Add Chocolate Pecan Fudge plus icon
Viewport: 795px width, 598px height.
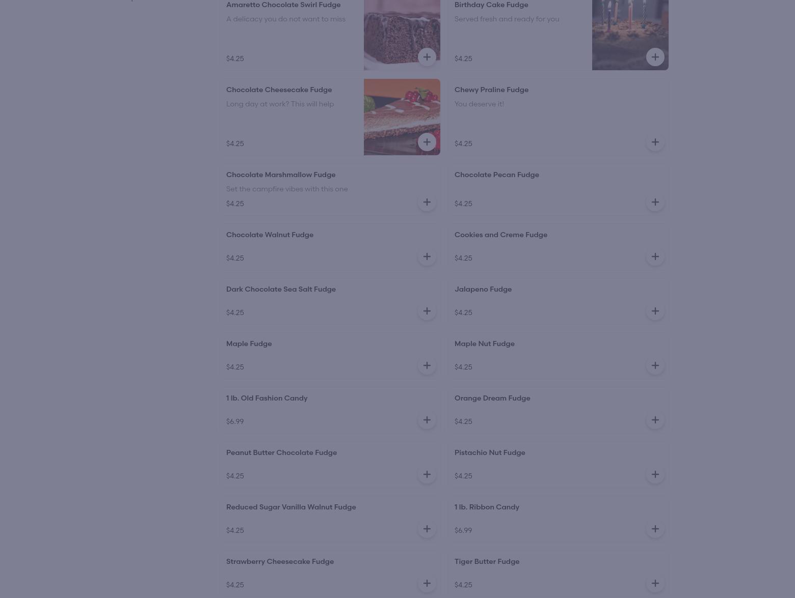(655, 202)
